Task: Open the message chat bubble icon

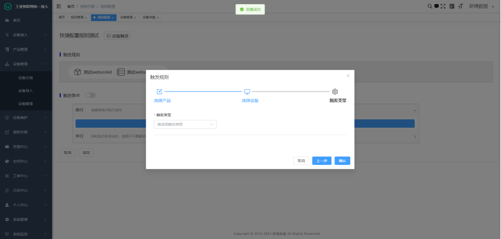Action: click(436, 6)
